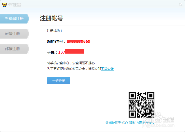The height and width of the screenshot is (132, 185).
Task: Click the mobile YY QR code
Action: pos(141,105)
